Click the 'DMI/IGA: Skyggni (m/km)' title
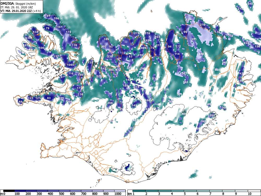The width and height of the screenshot is (261, 196). (18, 3)
